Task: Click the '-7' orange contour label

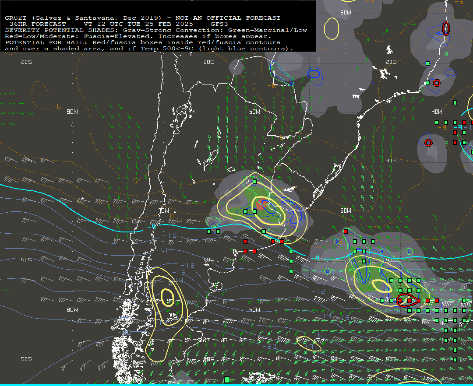Action: tap(388, 156)
